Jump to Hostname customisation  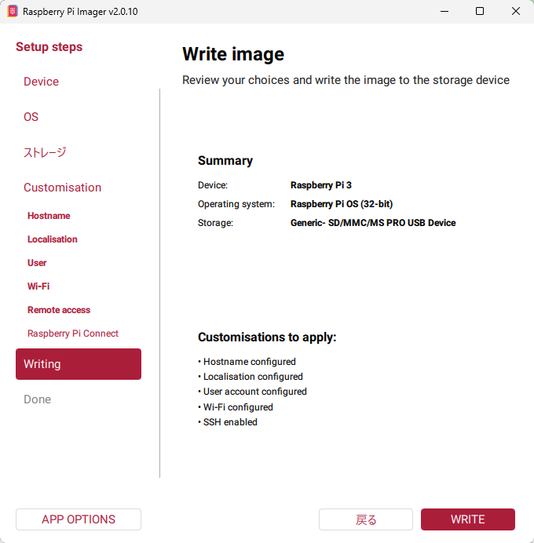(x=49, y=216)
